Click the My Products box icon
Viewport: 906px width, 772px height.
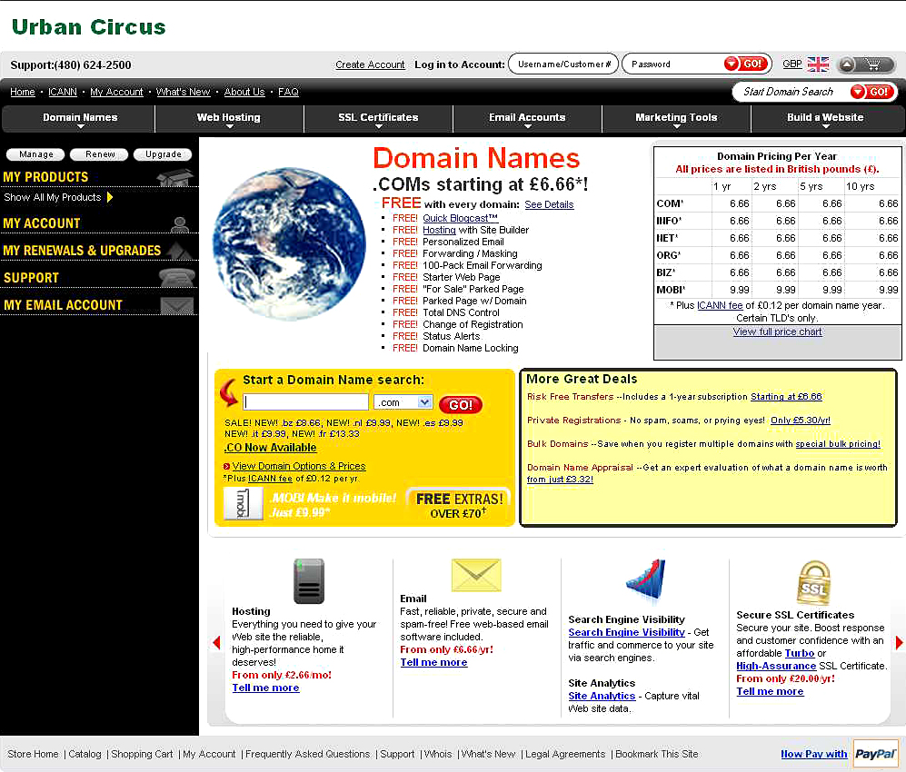coord(175,177)
